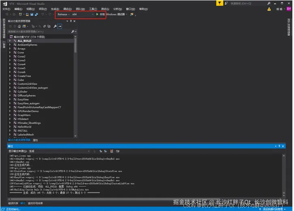Click the Find in Files toolbar icon
The width and height of the screenshot is (294, 211).
[x=132, y=14]
